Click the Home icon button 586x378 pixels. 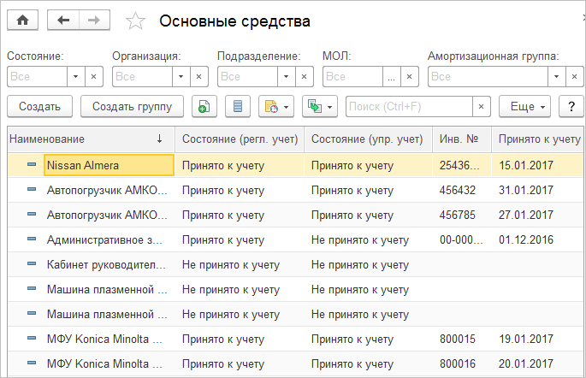(x=22, y=20)
